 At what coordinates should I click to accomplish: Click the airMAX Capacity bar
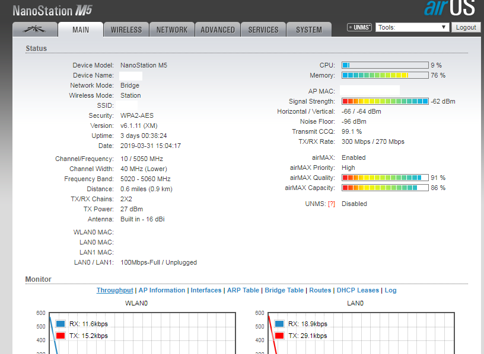pos(385,188)
